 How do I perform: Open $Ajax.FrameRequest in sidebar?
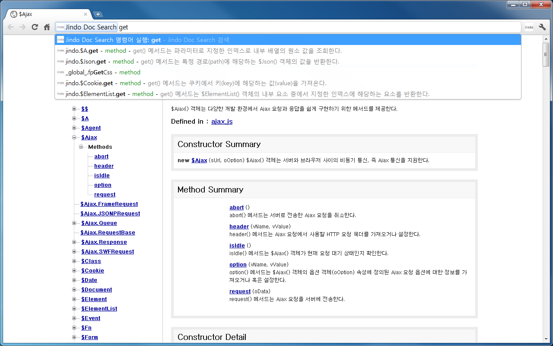pyautogui.click(x=109, y=204)
